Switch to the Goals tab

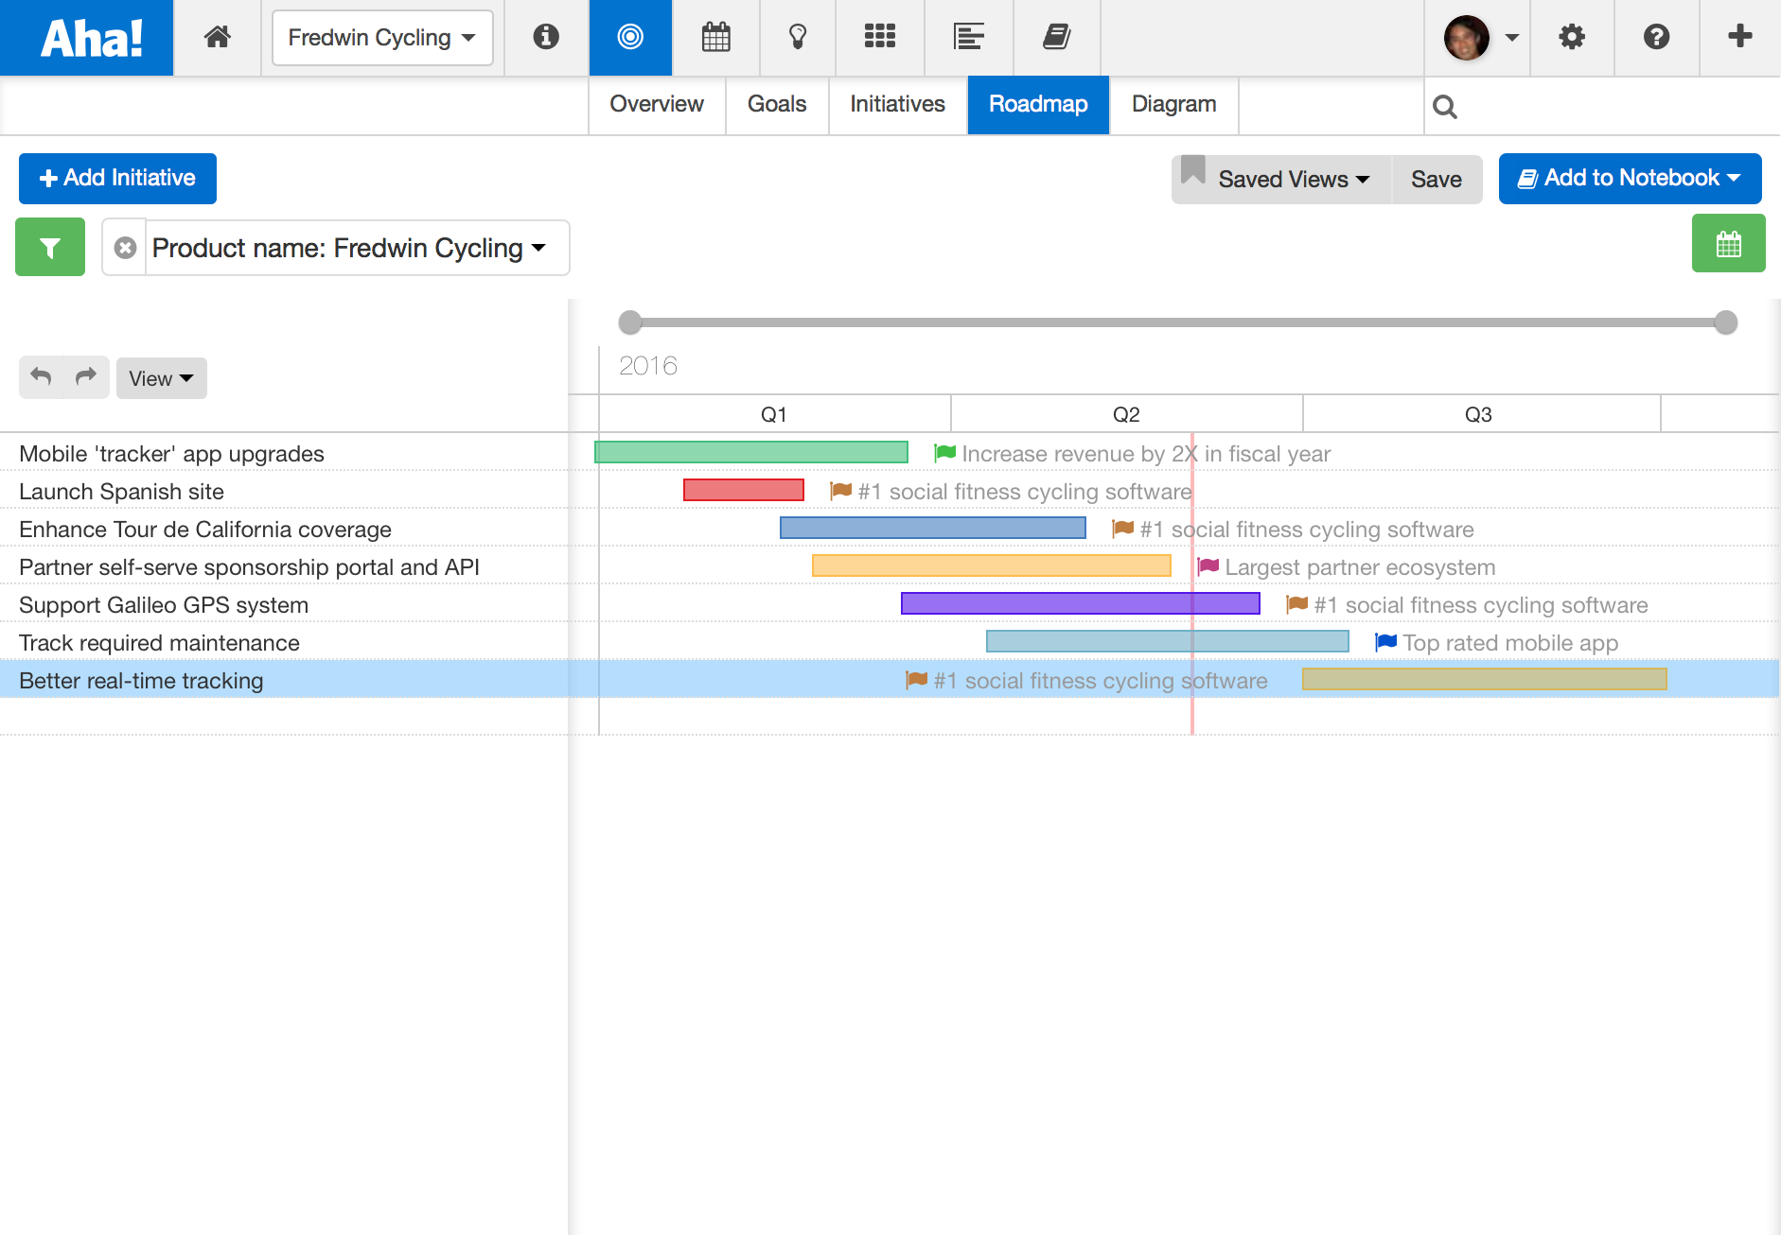pyautogui.click(x=777, y=104)
